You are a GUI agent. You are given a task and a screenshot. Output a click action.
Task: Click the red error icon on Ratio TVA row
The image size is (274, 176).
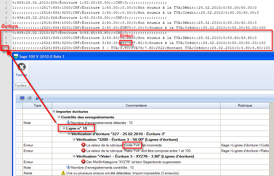click(x=83, y=150)
